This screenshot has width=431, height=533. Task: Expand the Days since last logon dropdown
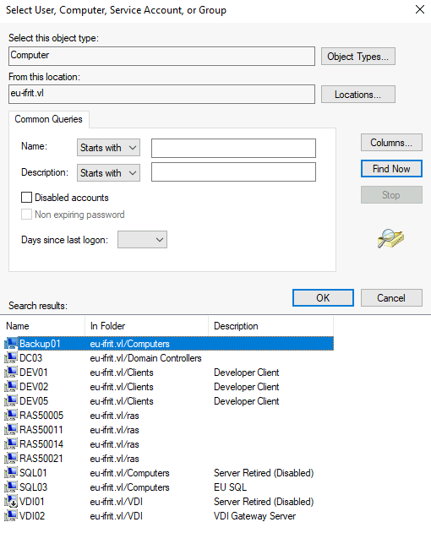point(142,240)
